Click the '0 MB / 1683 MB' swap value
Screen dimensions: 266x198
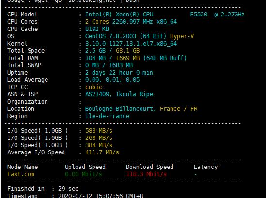[109, 65]
